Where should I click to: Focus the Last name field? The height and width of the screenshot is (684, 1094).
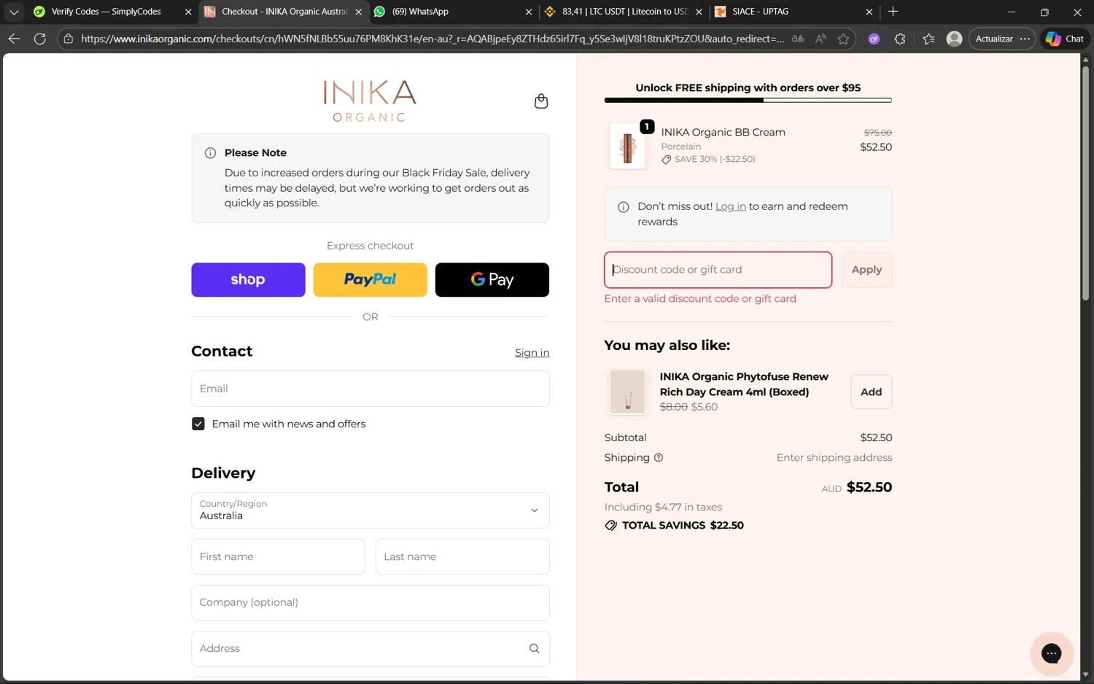[x=462, y=557]
